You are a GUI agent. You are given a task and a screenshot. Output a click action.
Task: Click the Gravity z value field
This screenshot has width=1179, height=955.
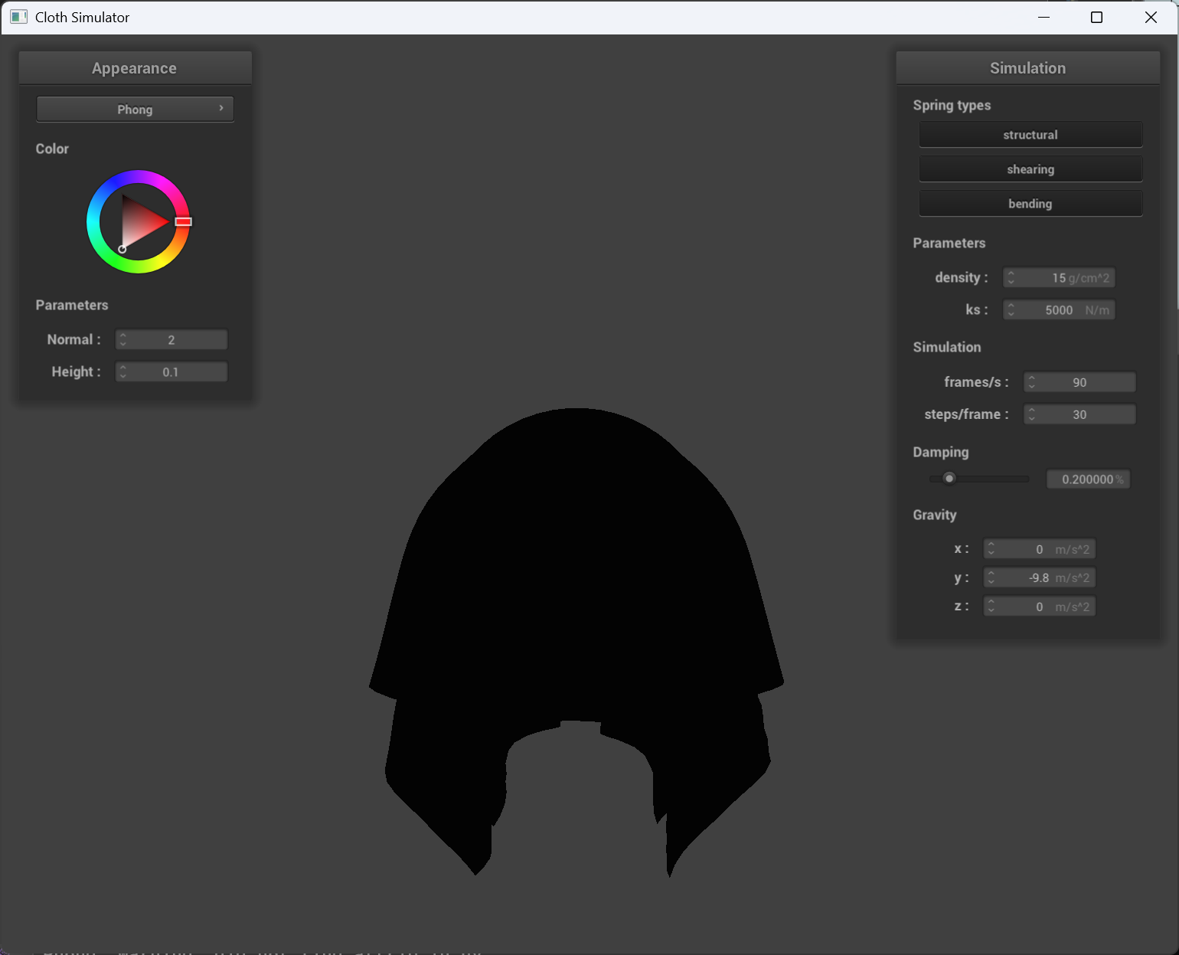pos(1039,607)
